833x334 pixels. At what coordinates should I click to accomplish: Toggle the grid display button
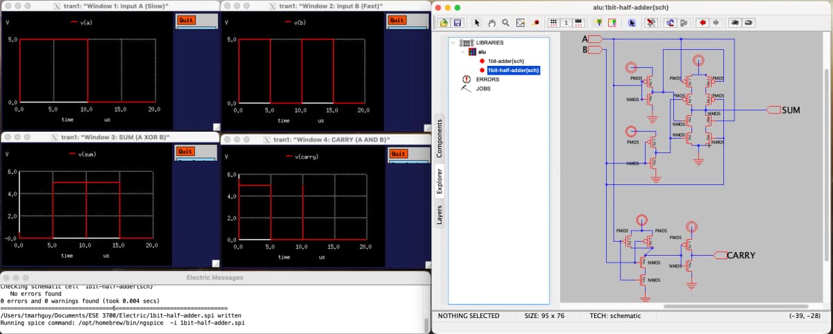point(553,23)
